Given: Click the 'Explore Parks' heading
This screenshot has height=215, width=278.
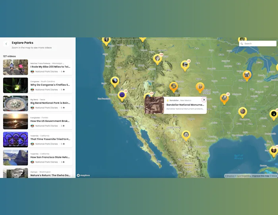Looking at the screenshot, I should tap(23, 43).
